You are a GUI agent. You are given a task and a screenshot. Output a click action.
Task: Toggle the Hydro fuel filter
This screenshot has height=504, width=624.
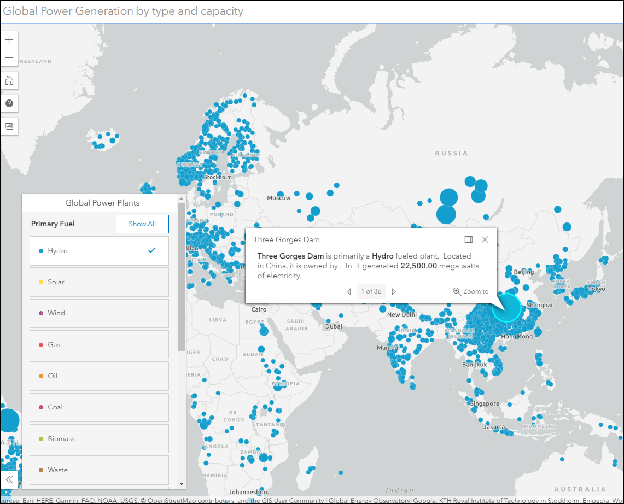99,251
